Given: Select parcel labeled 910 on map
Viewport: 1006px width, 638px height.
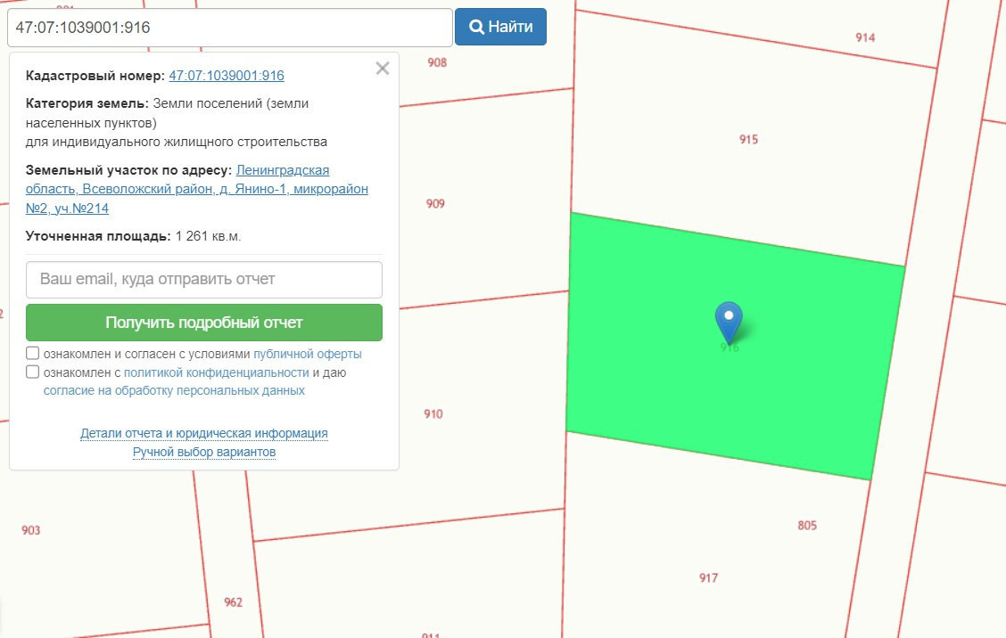Looking at the screenshot, I should 433,414.
